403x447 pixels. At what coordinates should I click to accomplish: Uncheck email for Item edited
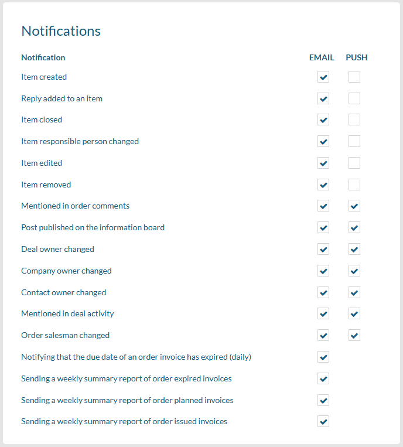pyautogui.click(x=323, y=163)
